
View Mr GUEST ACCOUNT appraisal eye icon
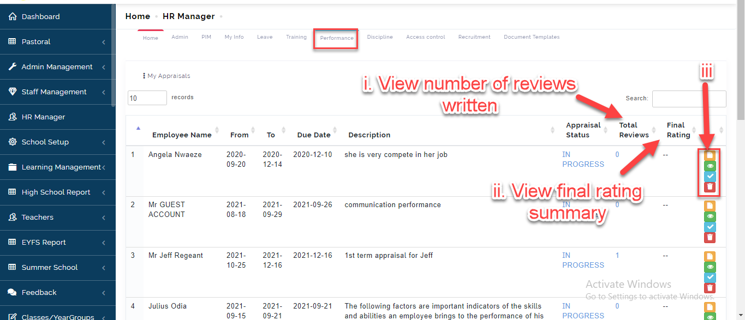[x=710, y=216]
